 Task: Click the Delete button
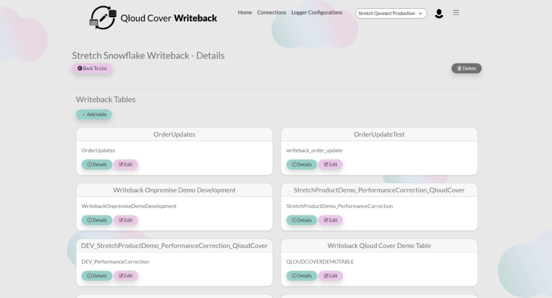coord(466,68)
